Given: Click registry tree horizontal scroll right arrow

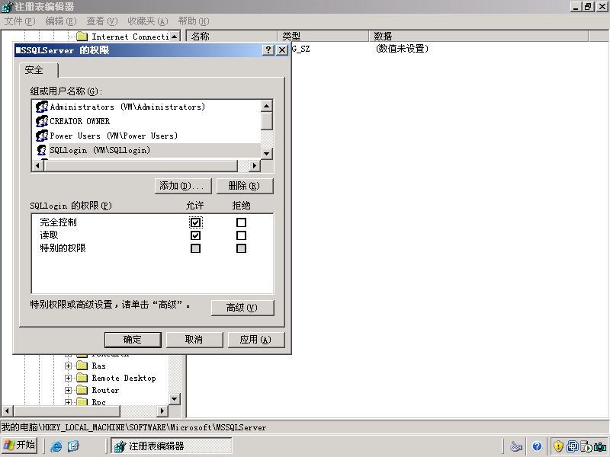Looking at the screenshot, I should [162, 411].
